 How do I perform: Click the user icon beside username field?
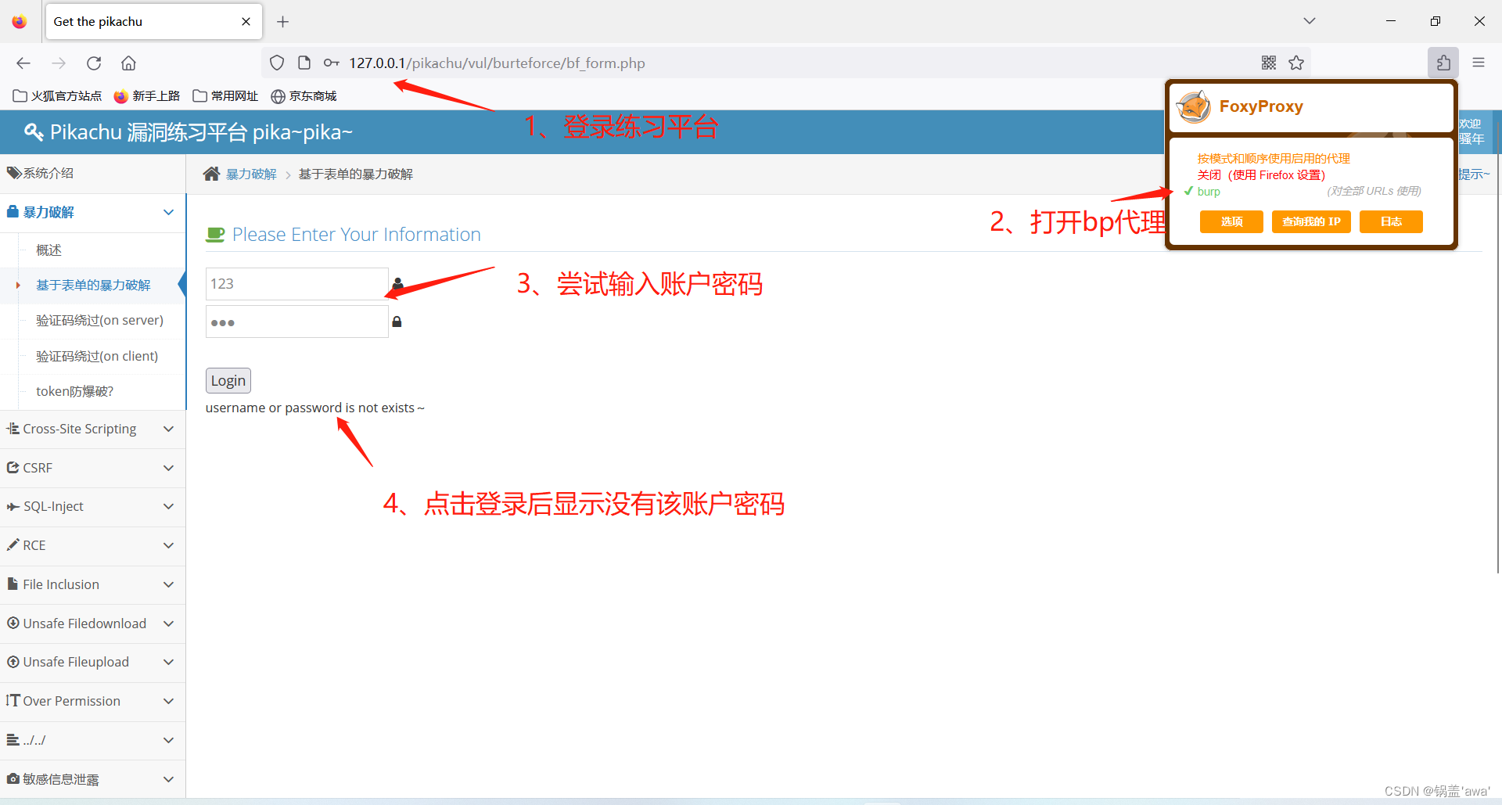397,283
